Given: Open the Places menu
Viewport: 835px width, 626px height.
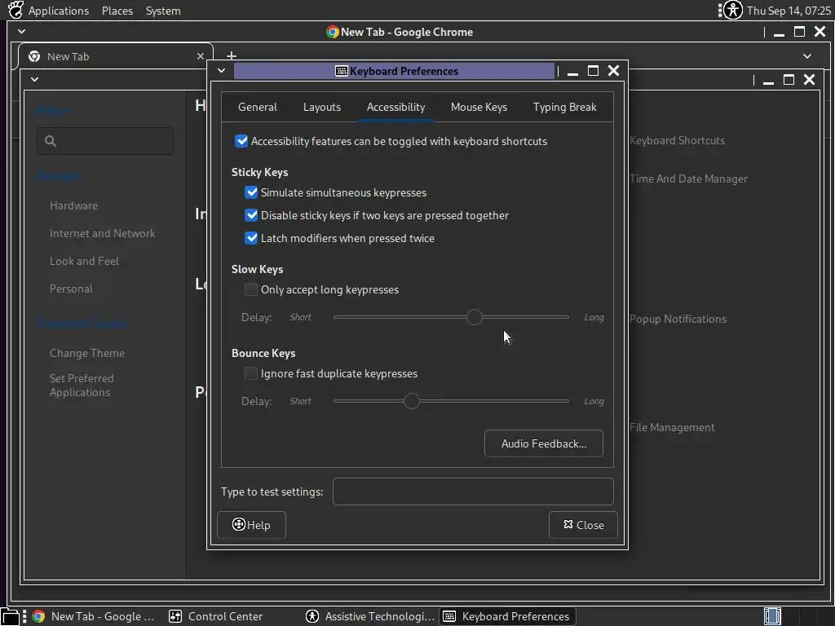Looking at the screenshot, I should pos(117,11).
